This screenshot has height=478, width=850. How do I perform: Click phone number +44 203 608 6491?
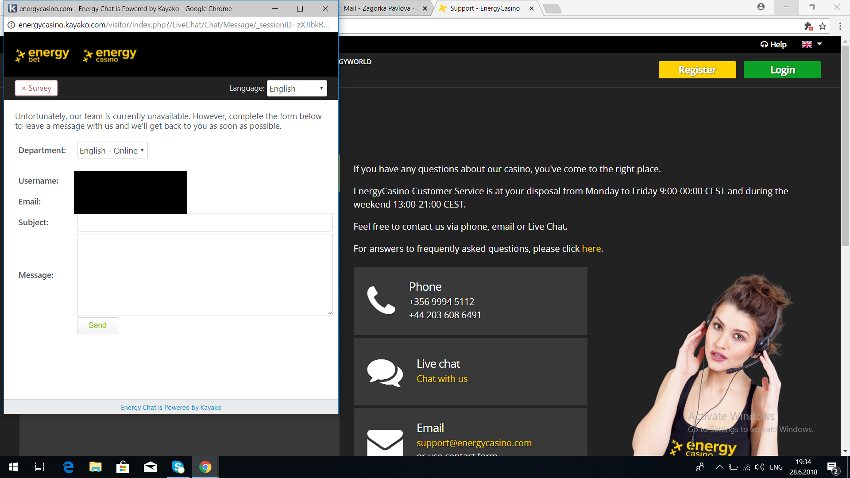[x=445, y=315]
